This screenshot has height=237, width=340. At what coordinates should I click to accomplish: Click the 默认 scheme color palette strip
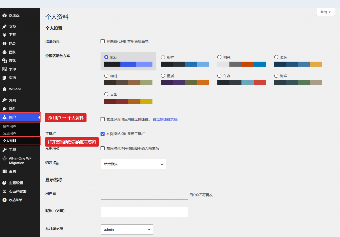click(128, 64)
